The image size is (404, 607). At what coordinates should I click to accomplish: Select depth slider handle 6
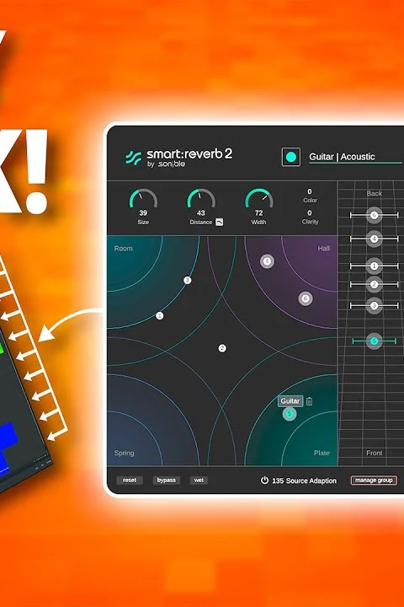pos(374,215)
